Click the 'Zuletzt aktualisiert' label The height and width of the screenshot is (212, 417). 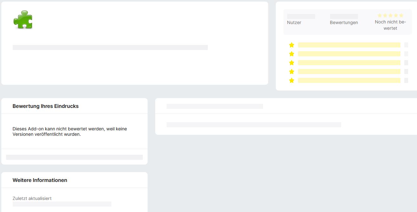coord(32,198)
